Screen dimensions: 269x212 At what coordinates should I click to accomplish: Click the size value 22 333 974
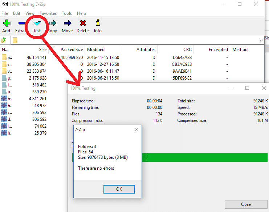37,71
